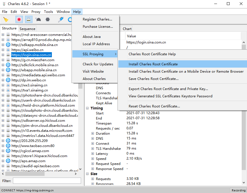Expand the TLS Handshake timing row
The image size is (247, 193).
[x=93, y=148]
